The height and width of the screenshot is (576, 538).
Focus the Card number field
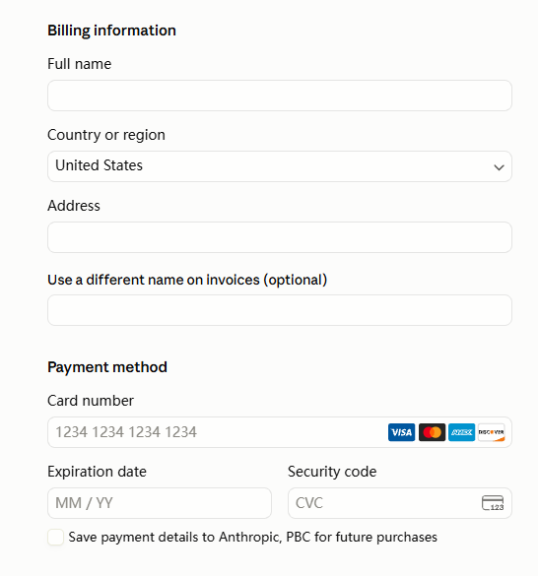click(280, 432)
